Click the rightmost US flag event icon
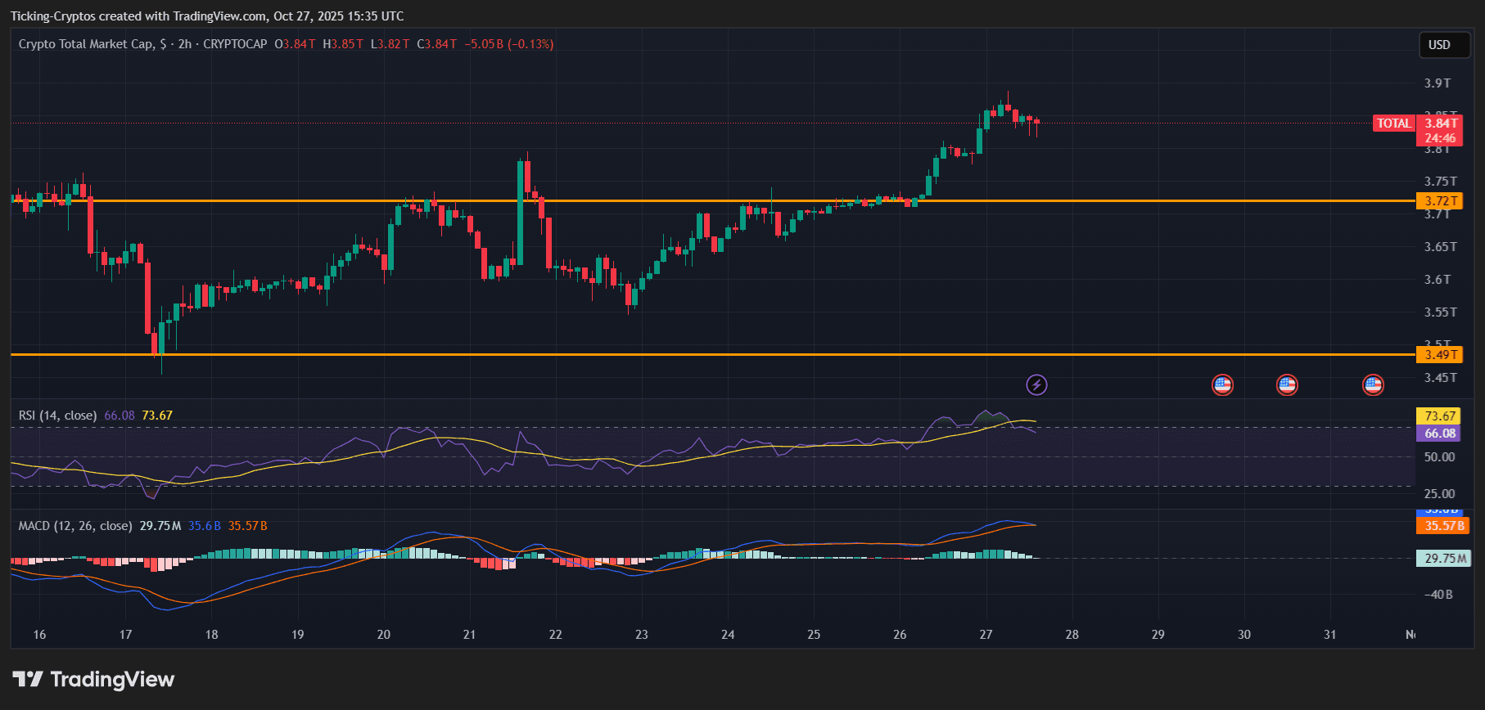This screenshot has width=1485, height=710. (1373, 384)
